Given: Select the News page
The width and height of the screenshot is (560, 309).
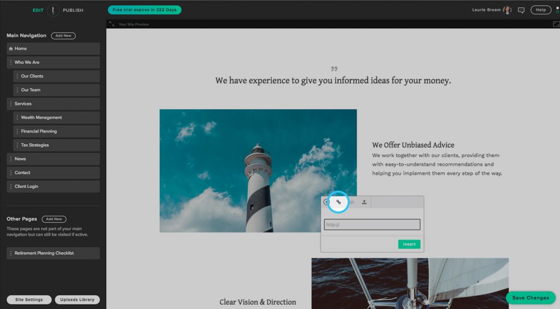Looking at the screenshot, I should tap(53, 159).
